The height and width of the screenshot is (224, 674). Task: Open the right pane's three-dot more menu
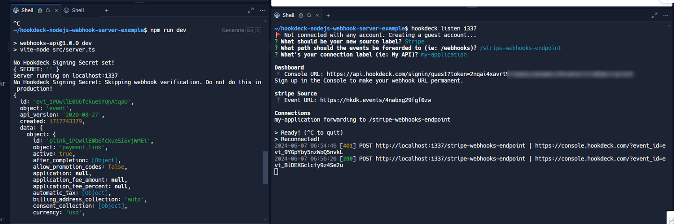tap(666, 15)
